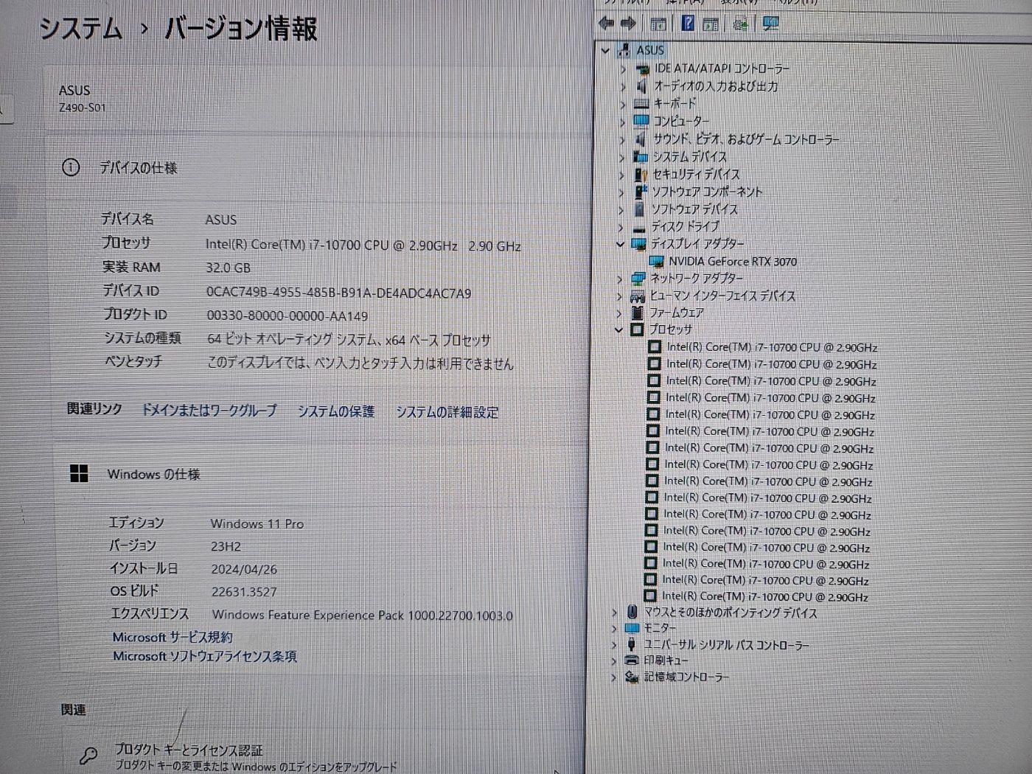The height and width of the screenshot is (774, 1032).
Task: Click the エディション value Windows 11 Pro
Action: point(257,523)
